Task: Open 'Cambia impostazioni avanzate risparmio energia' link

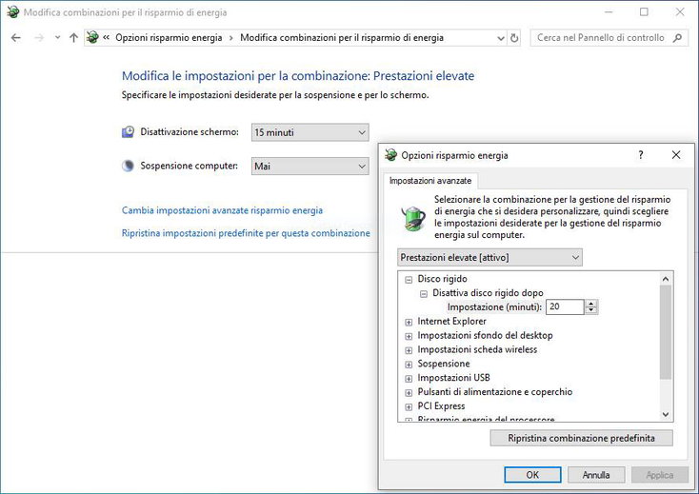Action: tap(222, 210)
